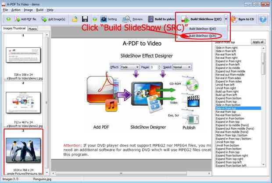Viewport: 272px width, 183px height.
Task: Select 'Expand from top left' effect
Action: 229,162
